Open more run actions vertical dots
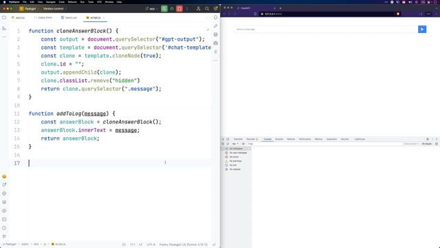440x248 pixels. pos(187,9)
